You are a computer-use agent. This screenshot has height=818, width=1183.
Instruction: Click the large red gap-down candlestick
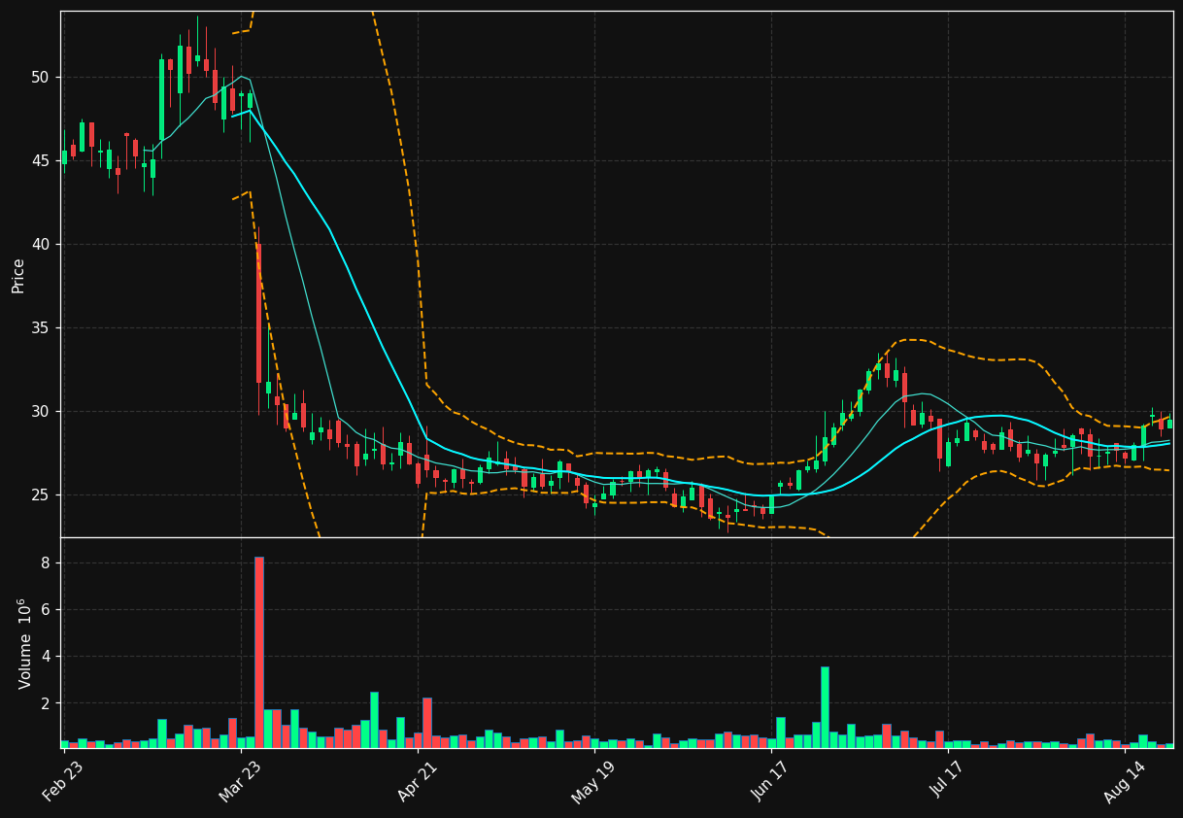(258, 313)
